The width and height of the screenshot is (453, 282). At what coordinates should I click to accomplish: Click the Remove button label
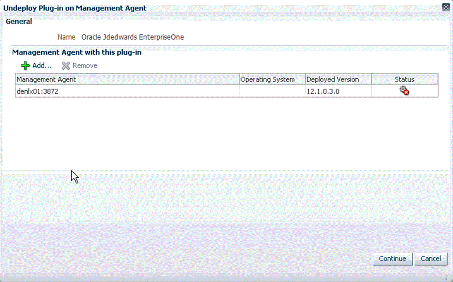pyautogui.click(x=85, y=66)
